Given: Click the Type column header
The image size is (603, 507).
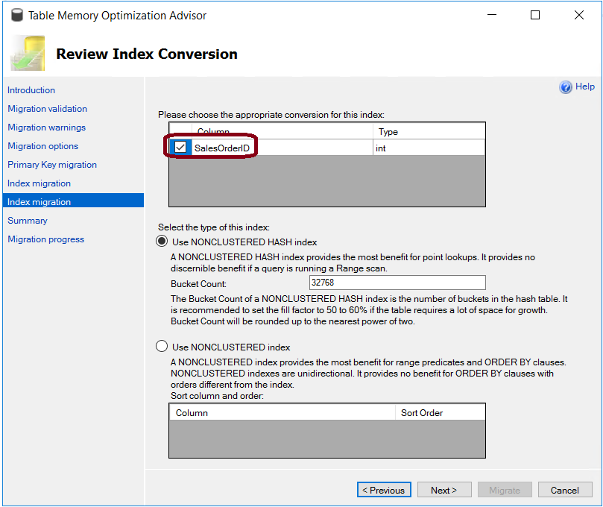Looking at the screenshot, I should (x=429, y=131).
